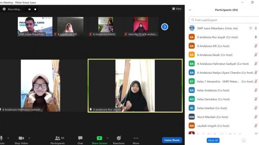
Task: Open participants panel ellipsis options
Action: [x=244, y=141]
